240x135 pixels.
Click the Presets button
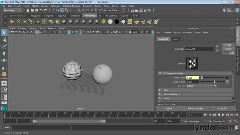coord(228,49)
